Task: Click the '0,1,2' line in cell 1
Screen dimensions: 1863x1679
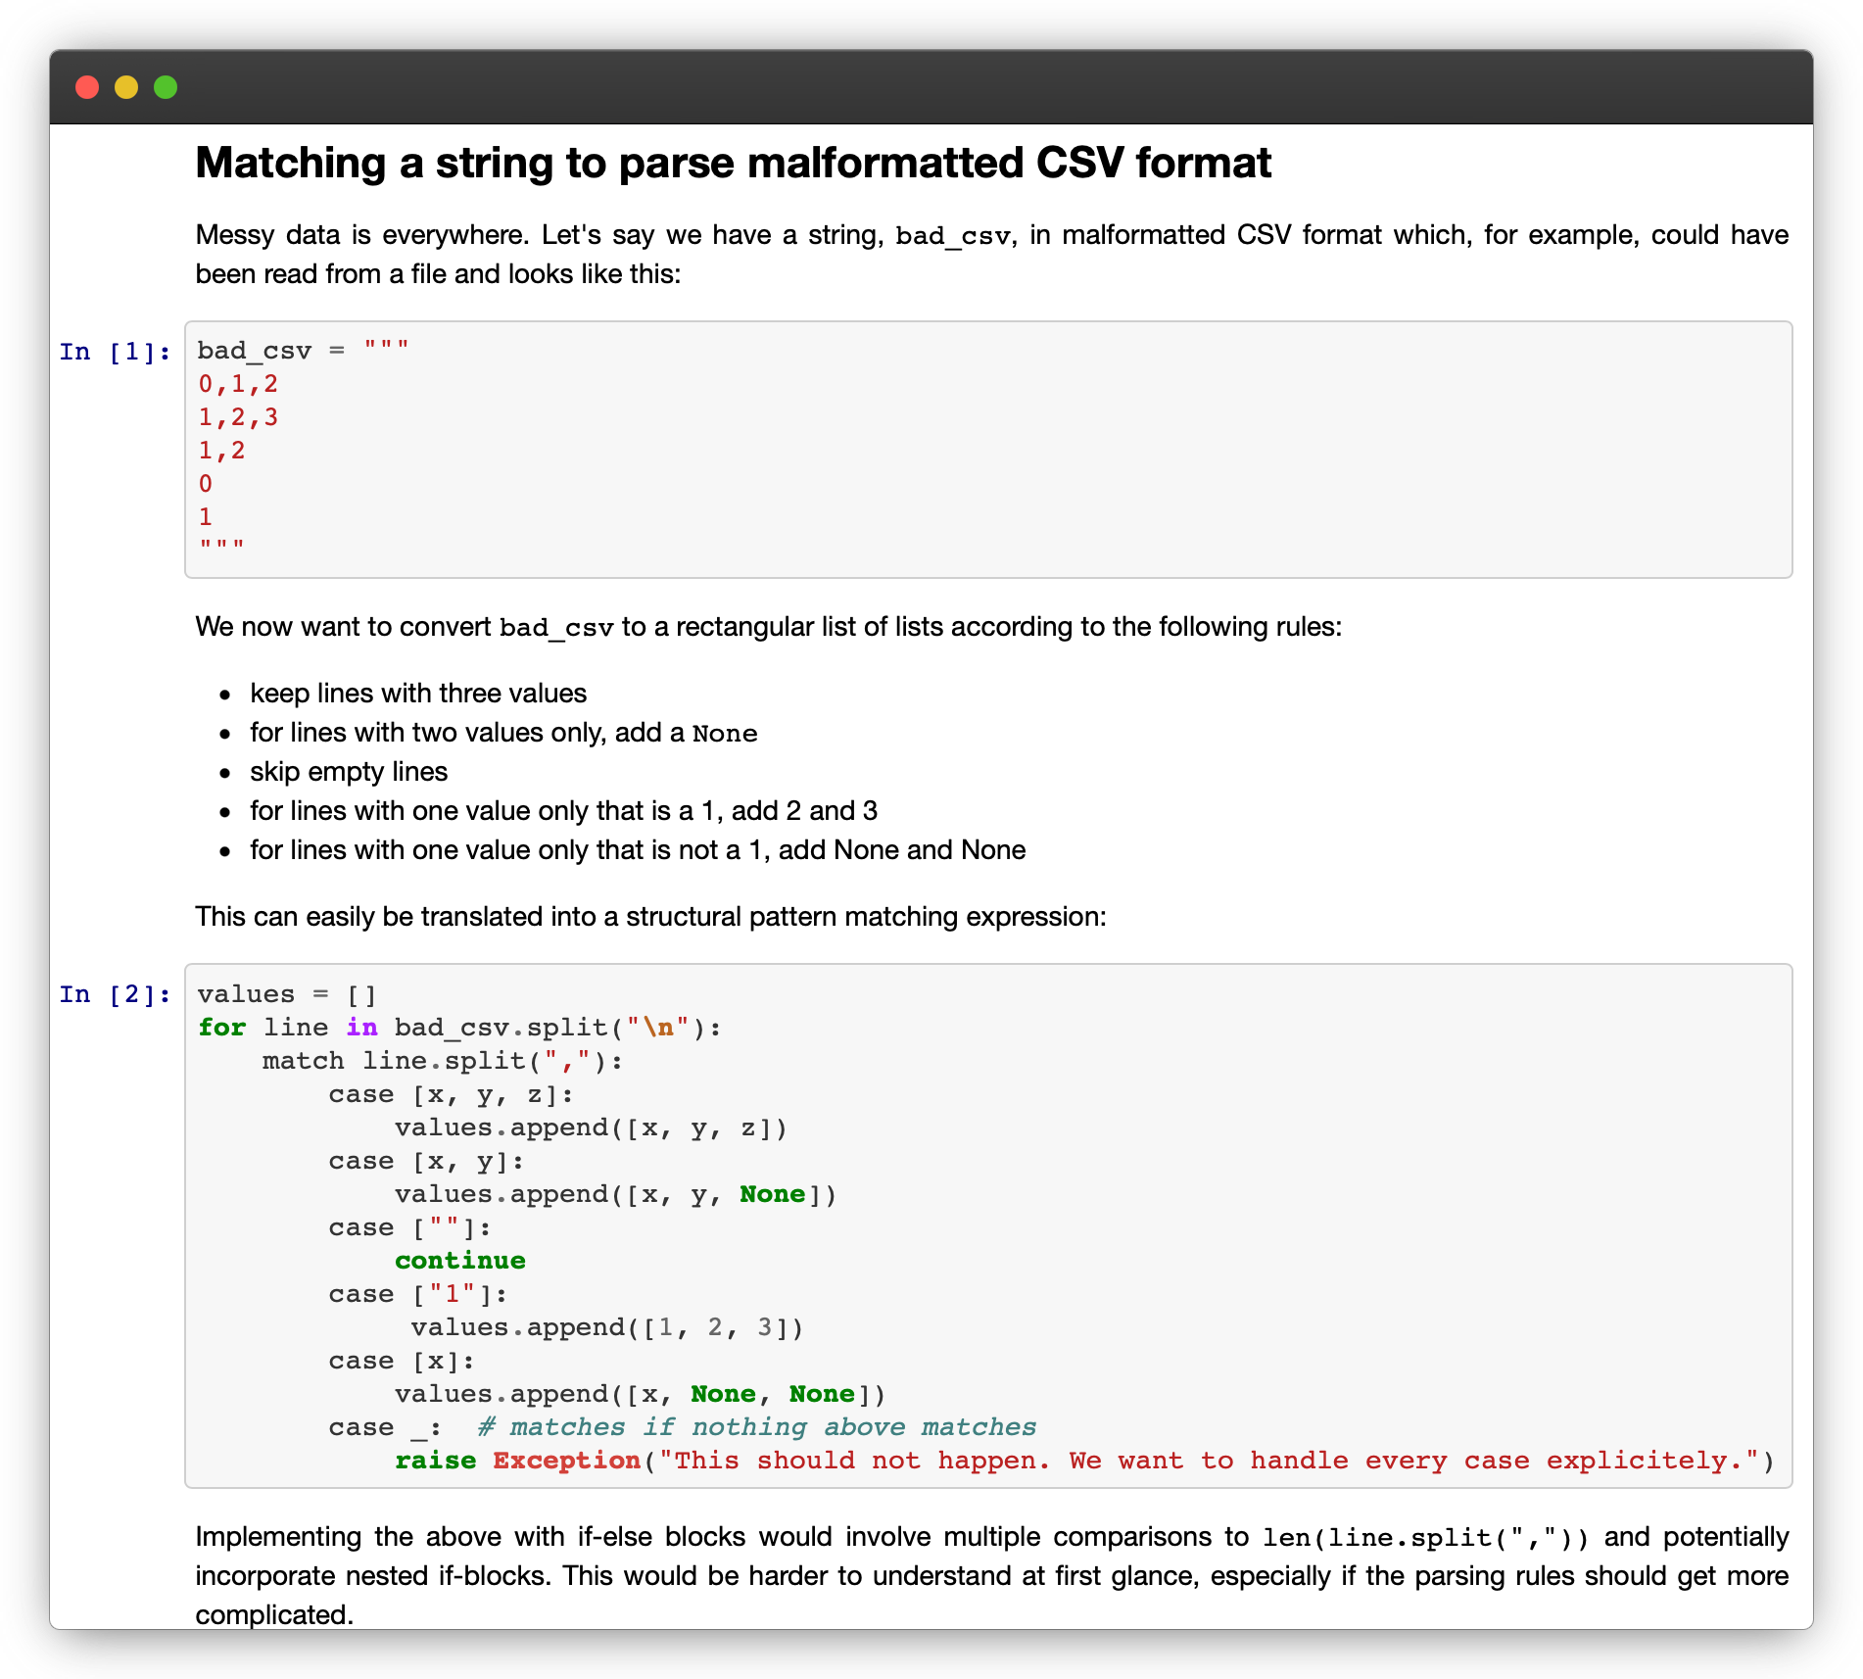Action: click(238, 384)
